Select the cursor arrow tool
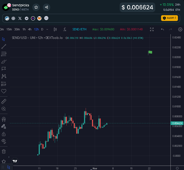The width and height of the screenshot is (184, 170). pyautogui.click(x=4, y=39)
